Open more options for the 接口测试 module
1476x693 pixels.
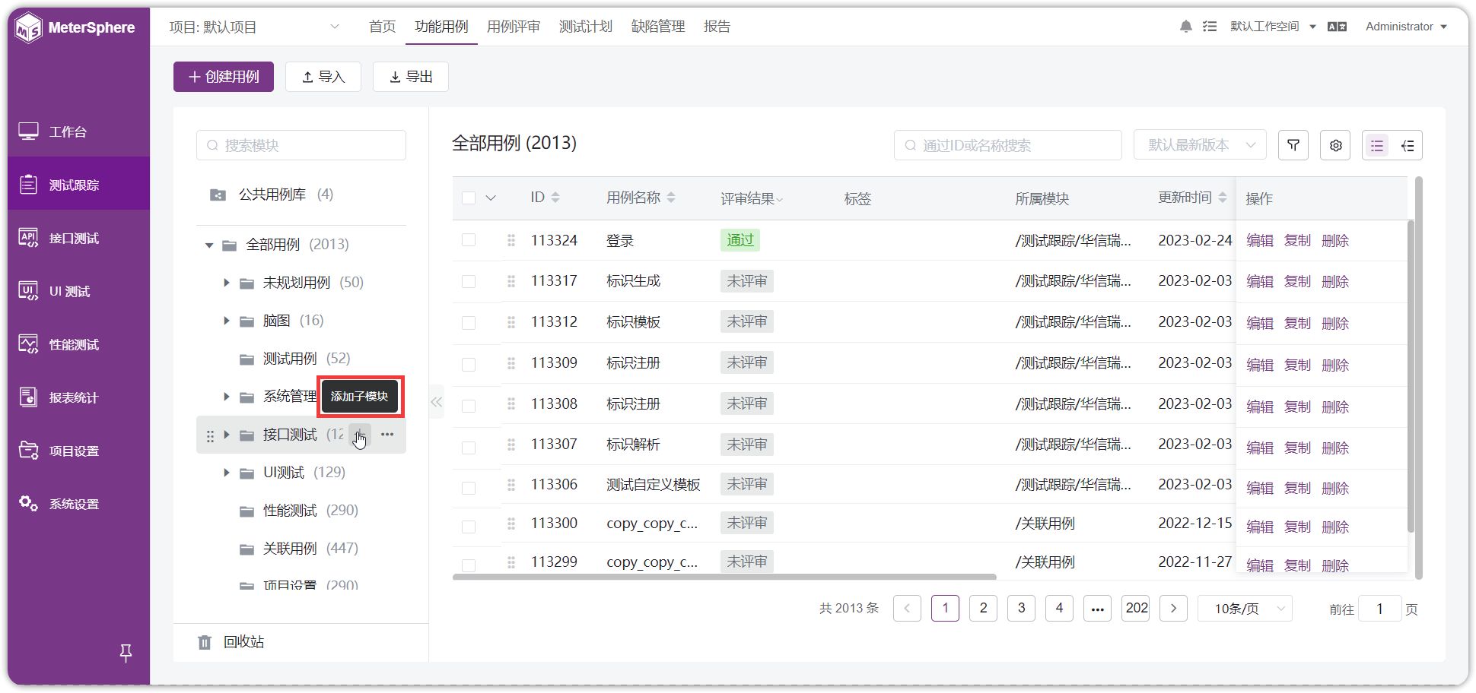(387, 435)
